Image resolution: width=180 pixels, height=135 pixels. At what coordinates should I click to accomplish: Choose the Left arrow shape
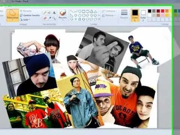pyautogui.click(x=91, y=15)
